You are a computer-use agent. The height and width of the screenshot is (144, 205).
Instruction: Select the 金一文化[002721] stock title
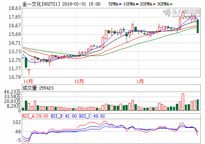(41, 4)
